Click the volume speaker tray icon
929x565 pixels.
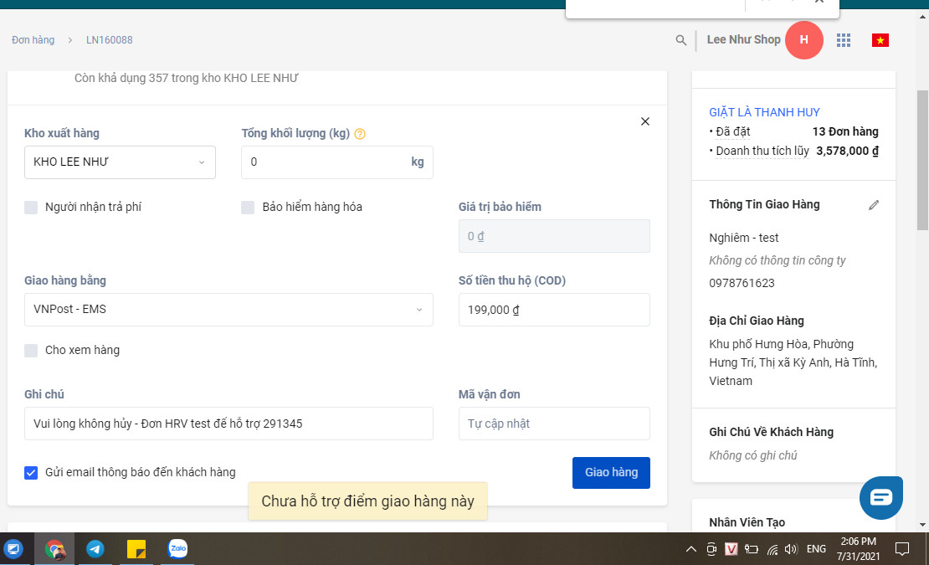point(791,549)
